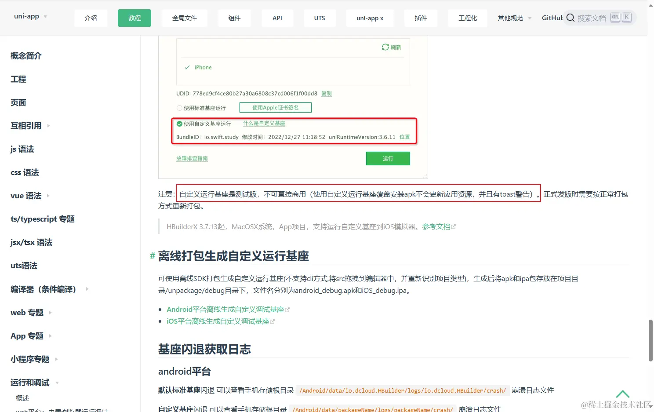The width and height of the screenshot is (654, 412).
Task: Click the page vertical scrollbar thumb
Action: 650,340
